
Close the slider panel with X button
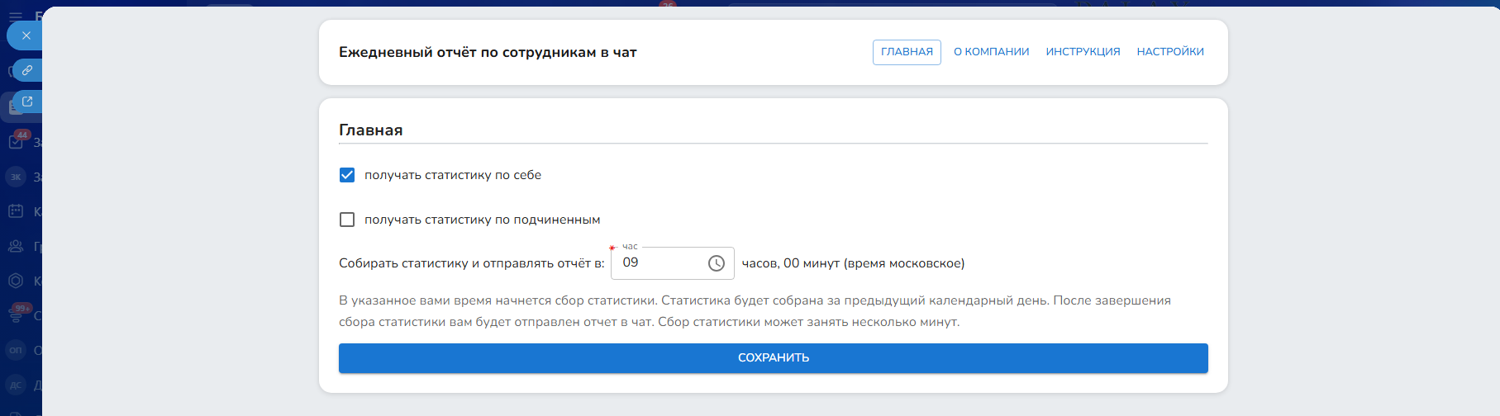point(26,35)
